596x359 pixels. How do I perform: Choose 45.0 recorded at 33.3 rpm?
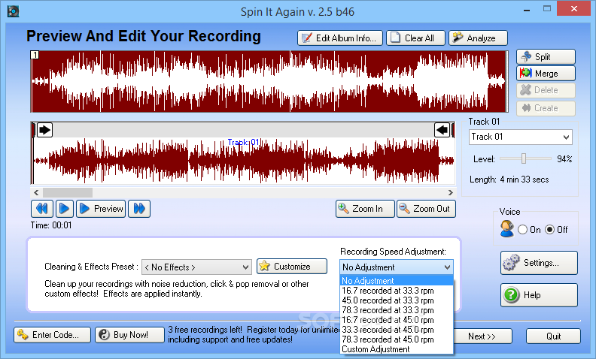click(x=396, y=300)
